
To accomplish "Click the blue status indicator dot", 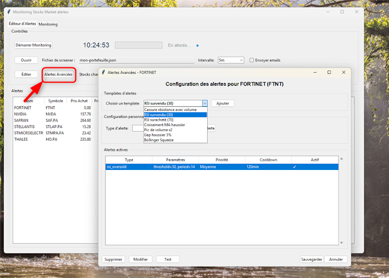I will (x=198, y=45).
